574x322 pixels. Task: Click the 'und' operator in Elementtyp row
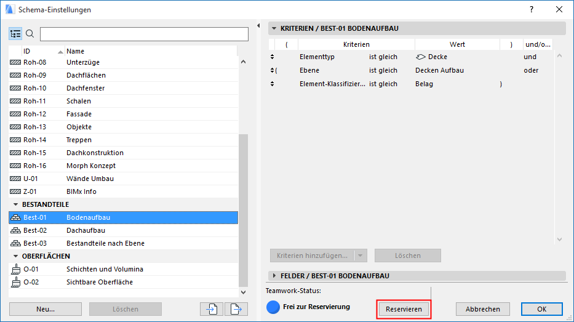[x=530, y=57]
